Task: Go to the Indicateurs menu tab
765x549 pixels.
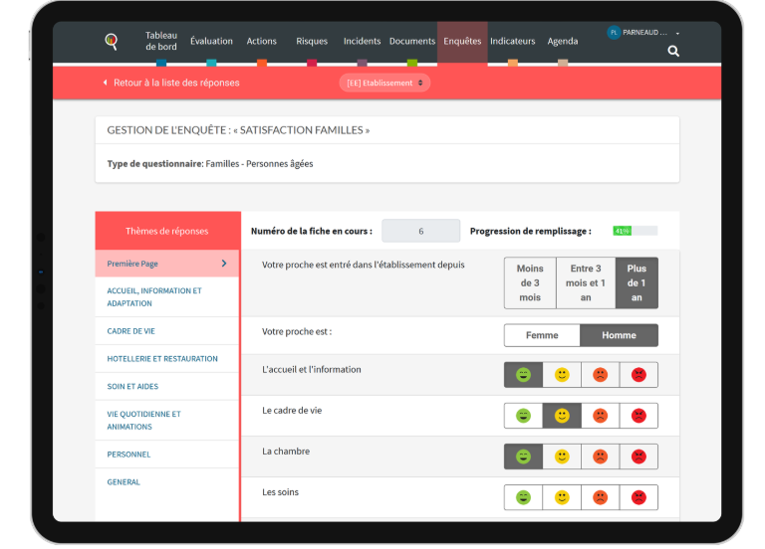Action: coord(513,42)
